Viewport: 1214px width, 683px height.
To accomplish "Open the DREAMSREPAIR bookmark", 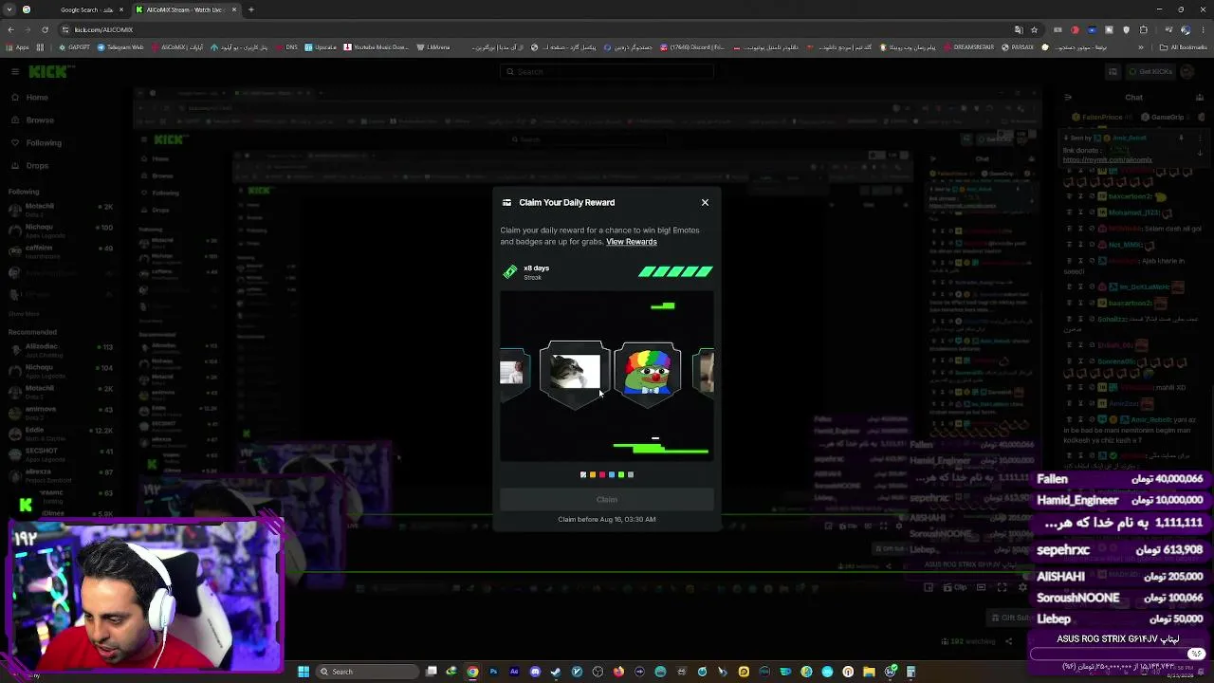I will coord(970,47).
